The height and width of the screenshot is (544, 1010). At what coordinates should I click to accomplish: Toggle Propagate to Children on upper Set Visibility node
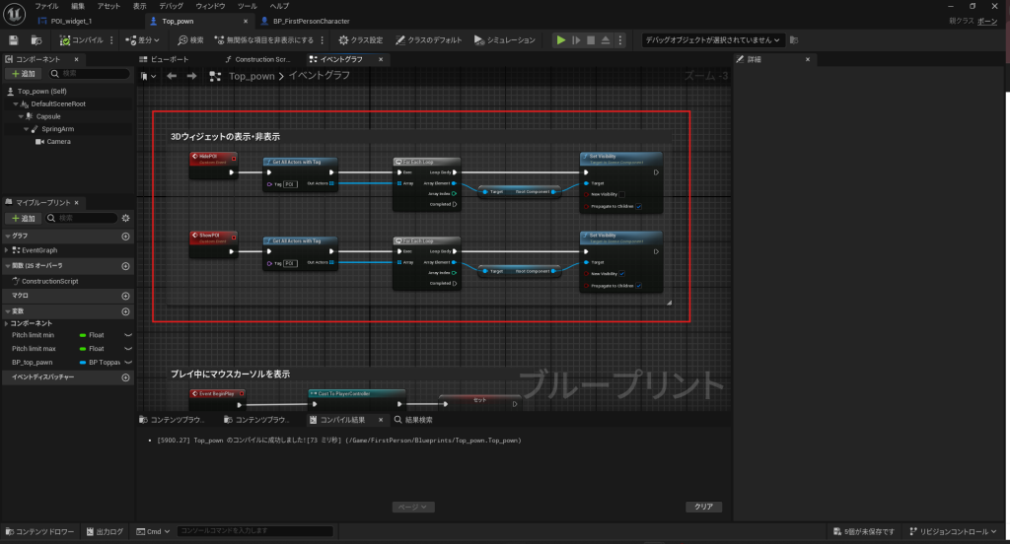(x=639, y=207)
